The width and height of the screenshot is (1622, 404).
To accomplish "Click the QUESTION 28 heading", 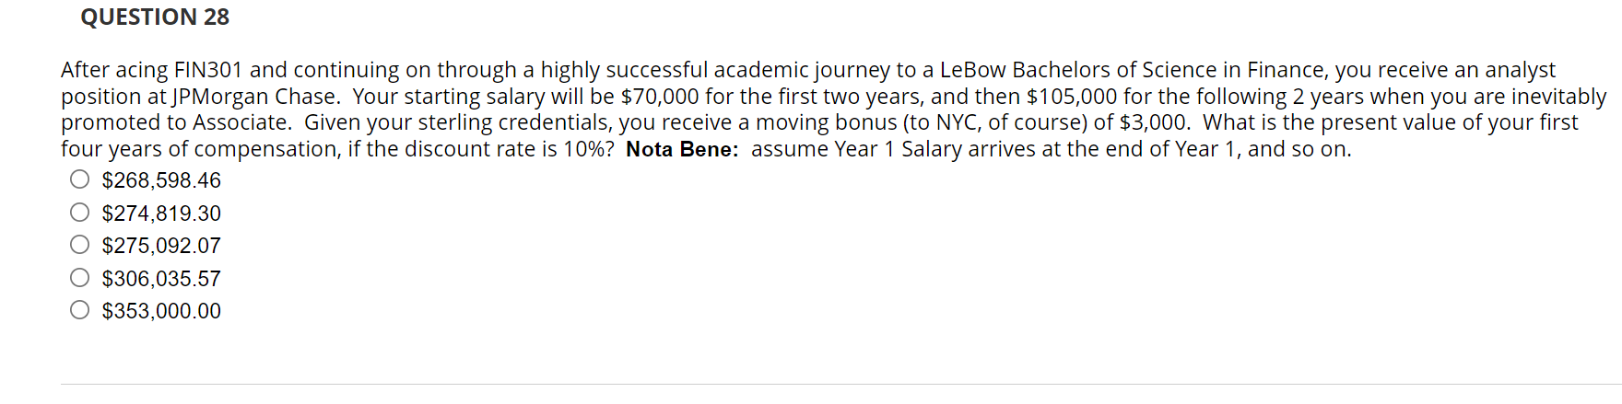I will [x=155, y=17].
